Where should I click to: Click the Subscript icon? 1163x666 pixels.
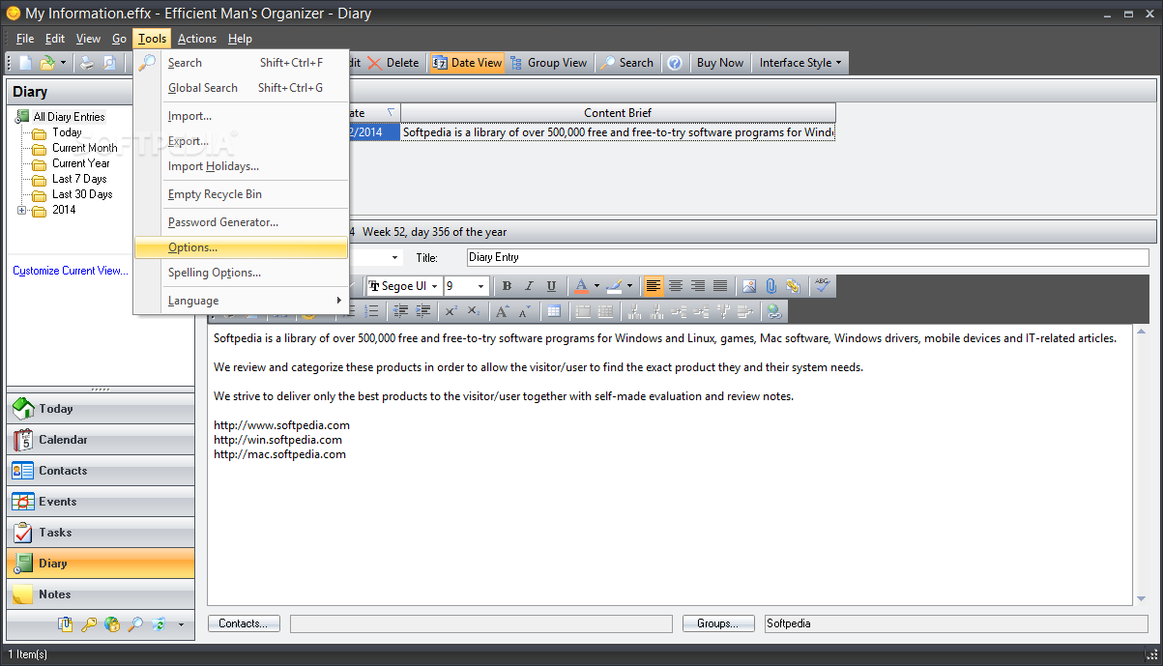click(473, 311)
